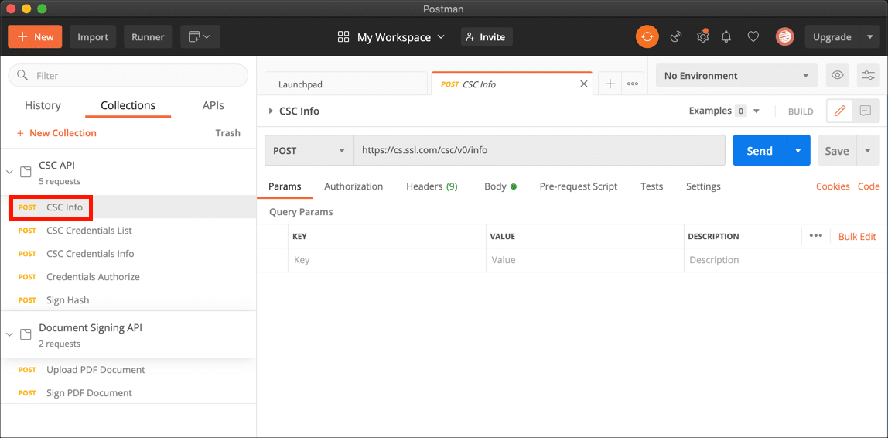Click the new tab plus icon
The image size is (888, 438).
[x=610, y=84]
